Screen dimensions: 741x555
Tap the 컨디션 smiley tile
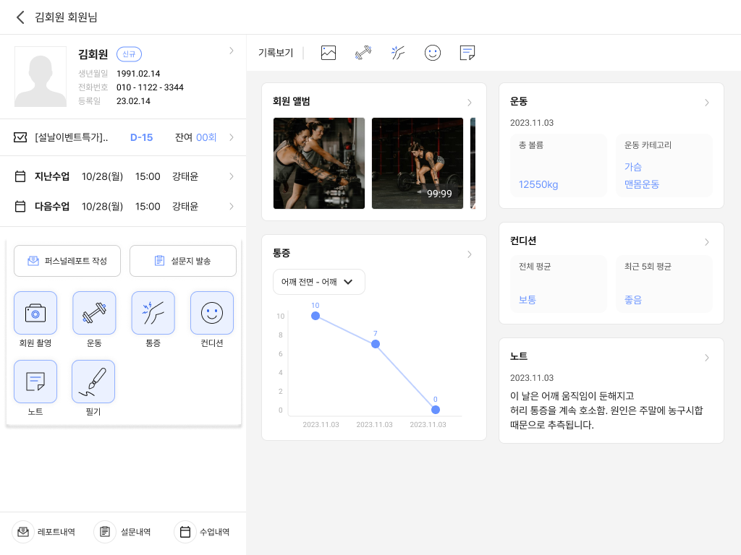pyautogui.click(x=212, y=313)
